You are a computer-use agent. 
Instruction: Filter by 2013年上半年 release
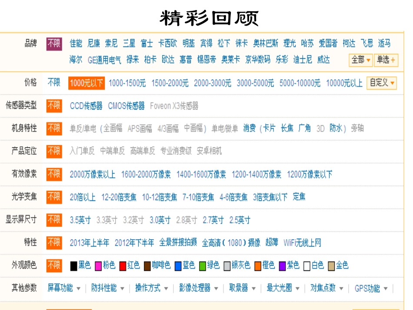(90, 243)
